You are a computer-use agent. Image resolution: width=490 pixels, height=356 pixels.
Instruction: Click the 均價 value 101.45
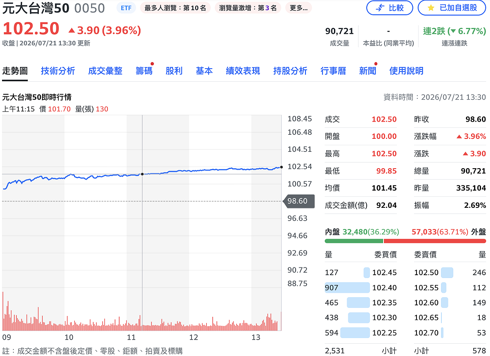pyautogui.click(x=384, y=188)
